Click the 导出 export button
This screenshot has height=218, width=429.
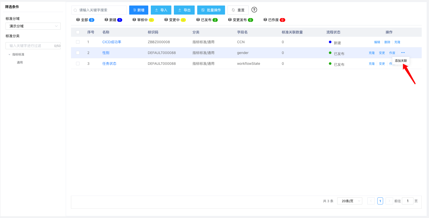[184, 10]
